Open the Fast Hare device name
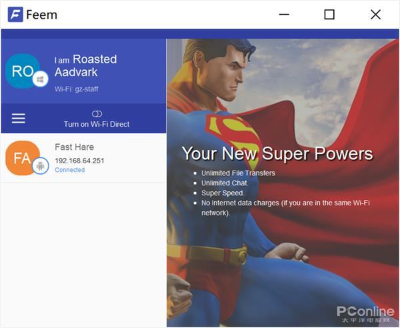Image resolution: width=400 pixels, height=328 pixels. pyautogui.click(x=74, y=147)
